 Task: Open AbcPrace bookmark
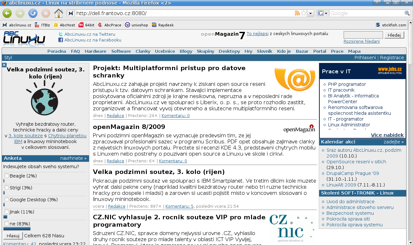click(109, 25)
